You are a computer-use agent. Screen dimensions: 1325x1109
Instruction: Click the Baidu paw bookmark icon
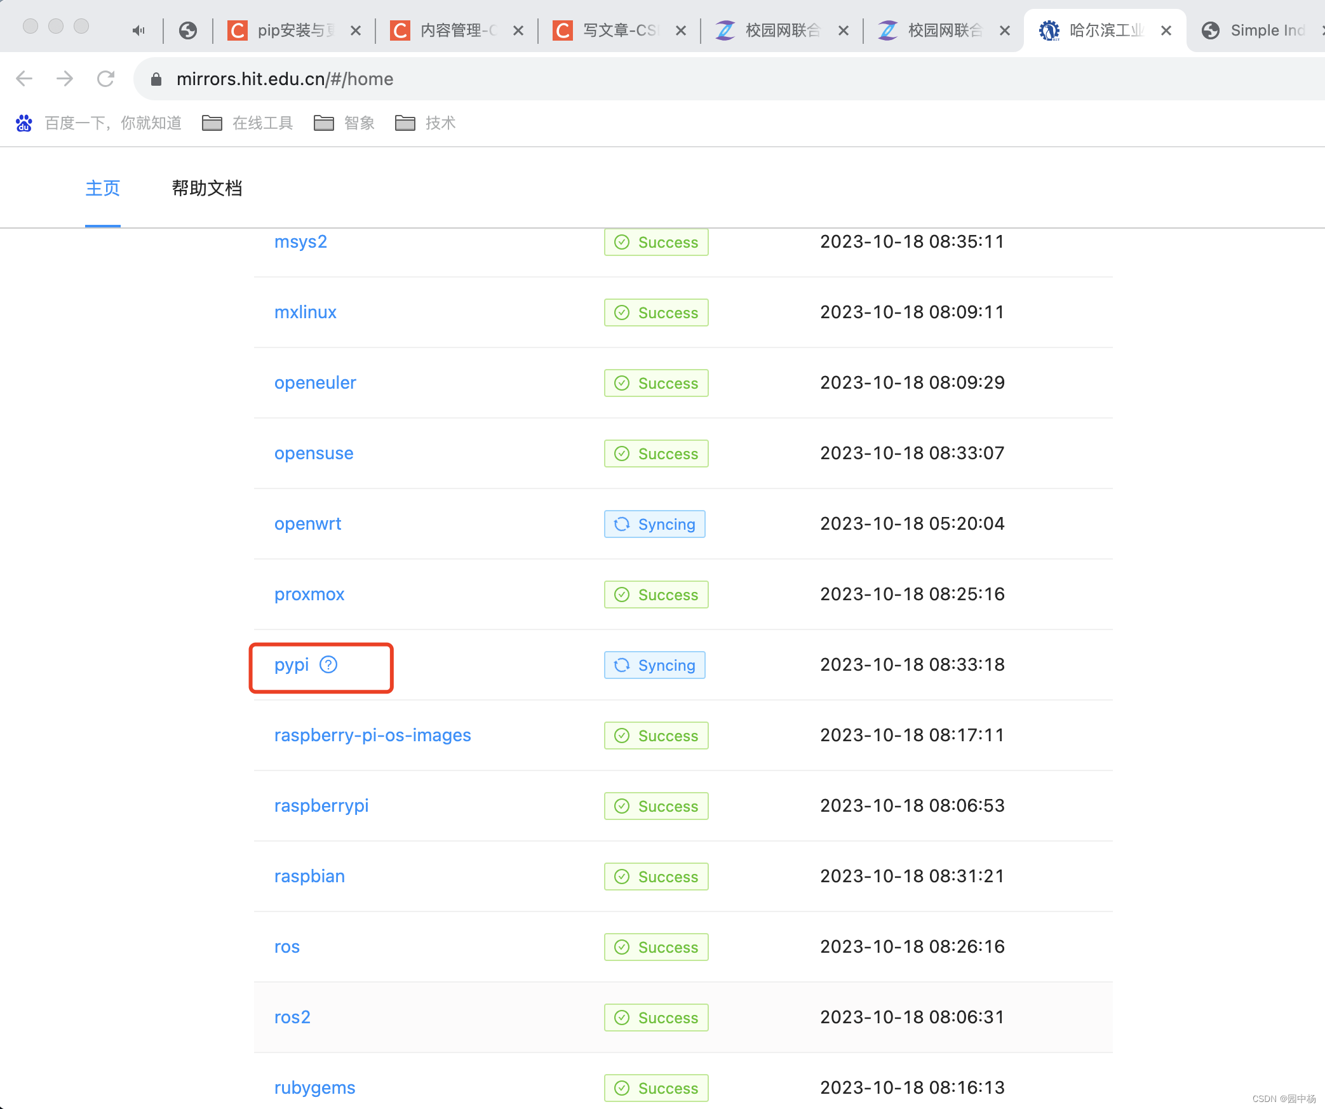point(24,123)
